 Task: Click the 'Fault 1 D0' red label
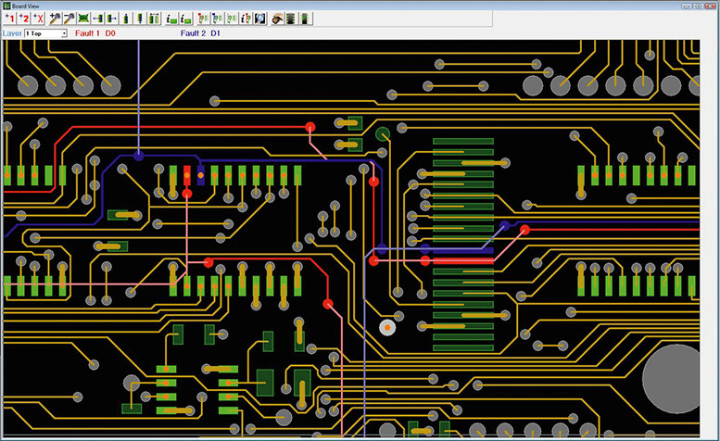coord(96,33)
